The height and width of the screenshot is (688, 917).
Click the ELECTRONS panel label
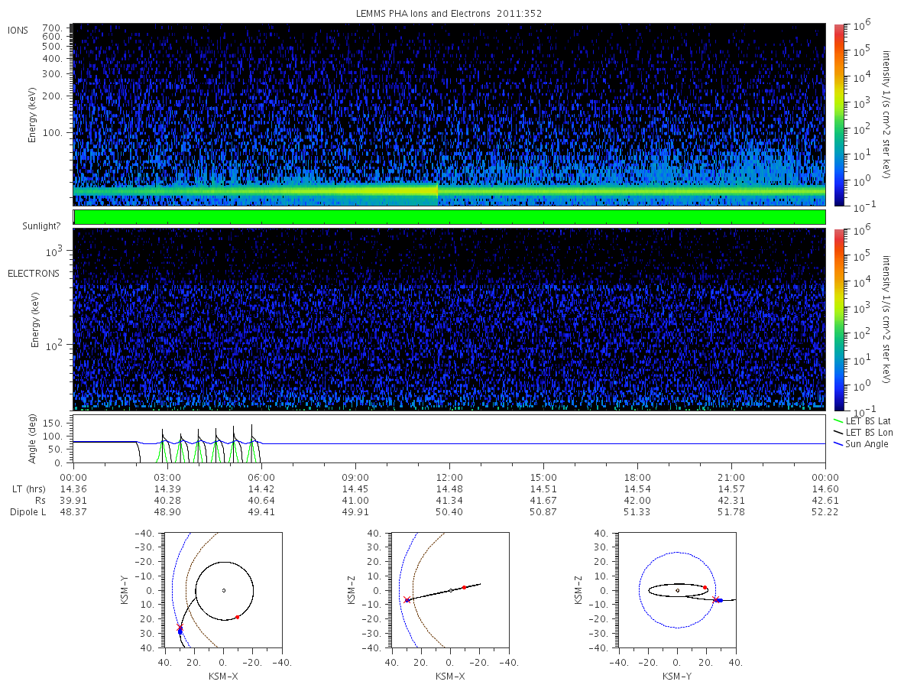pos(34,273)
